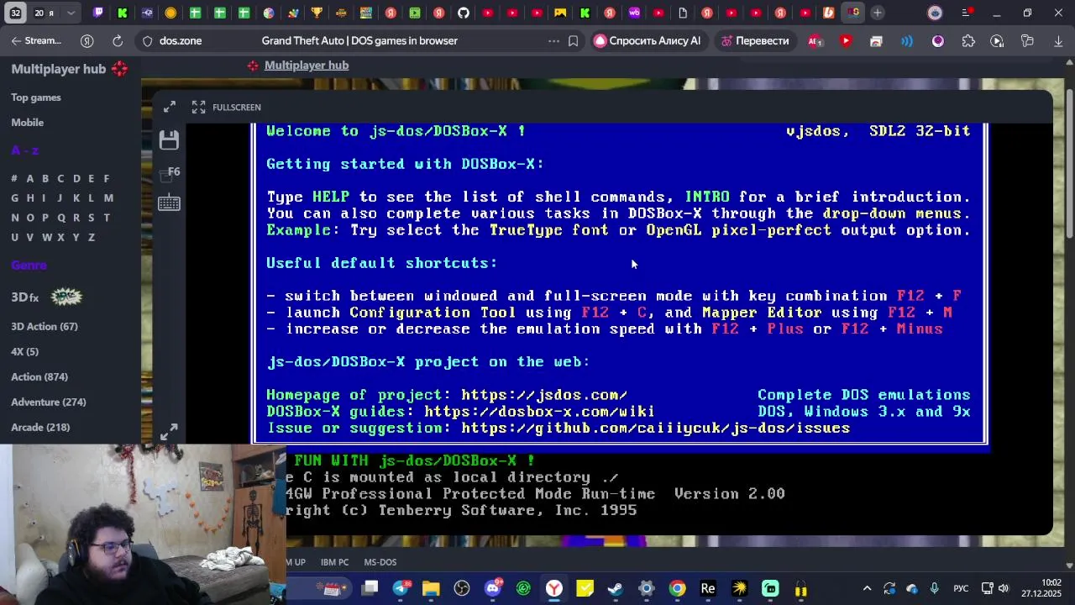
Task: Open the clock showing 10:02
Action: coord(1041,588)
